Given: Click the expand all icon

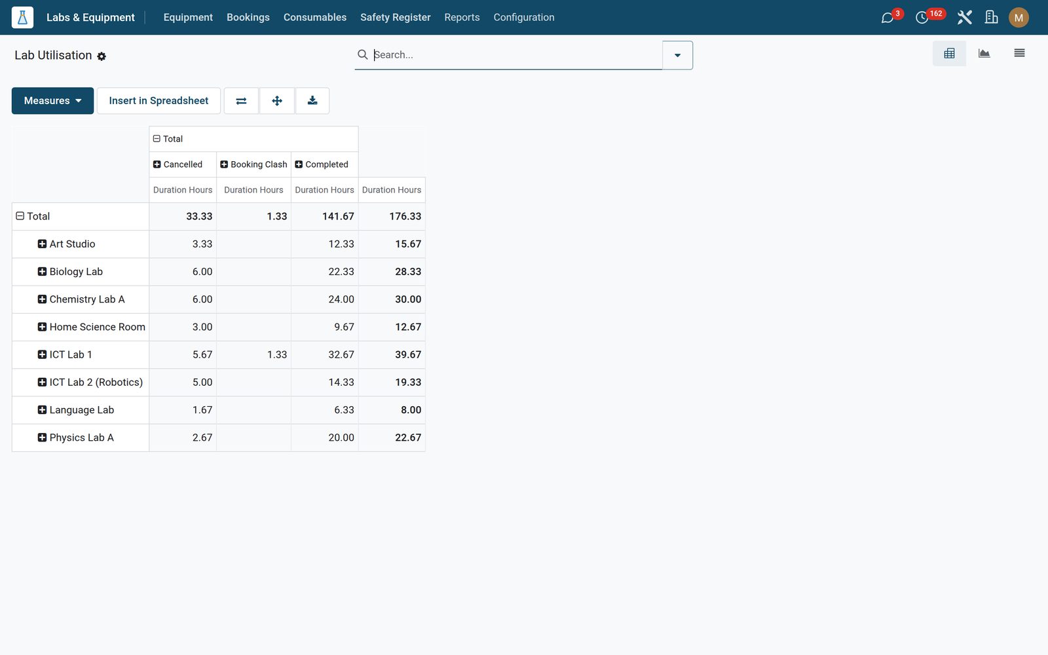Looking at the screenshot, I should 277,101.
